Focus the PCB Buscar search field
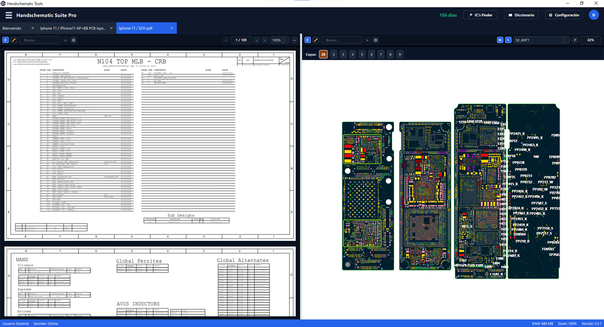 pos(342,40)
